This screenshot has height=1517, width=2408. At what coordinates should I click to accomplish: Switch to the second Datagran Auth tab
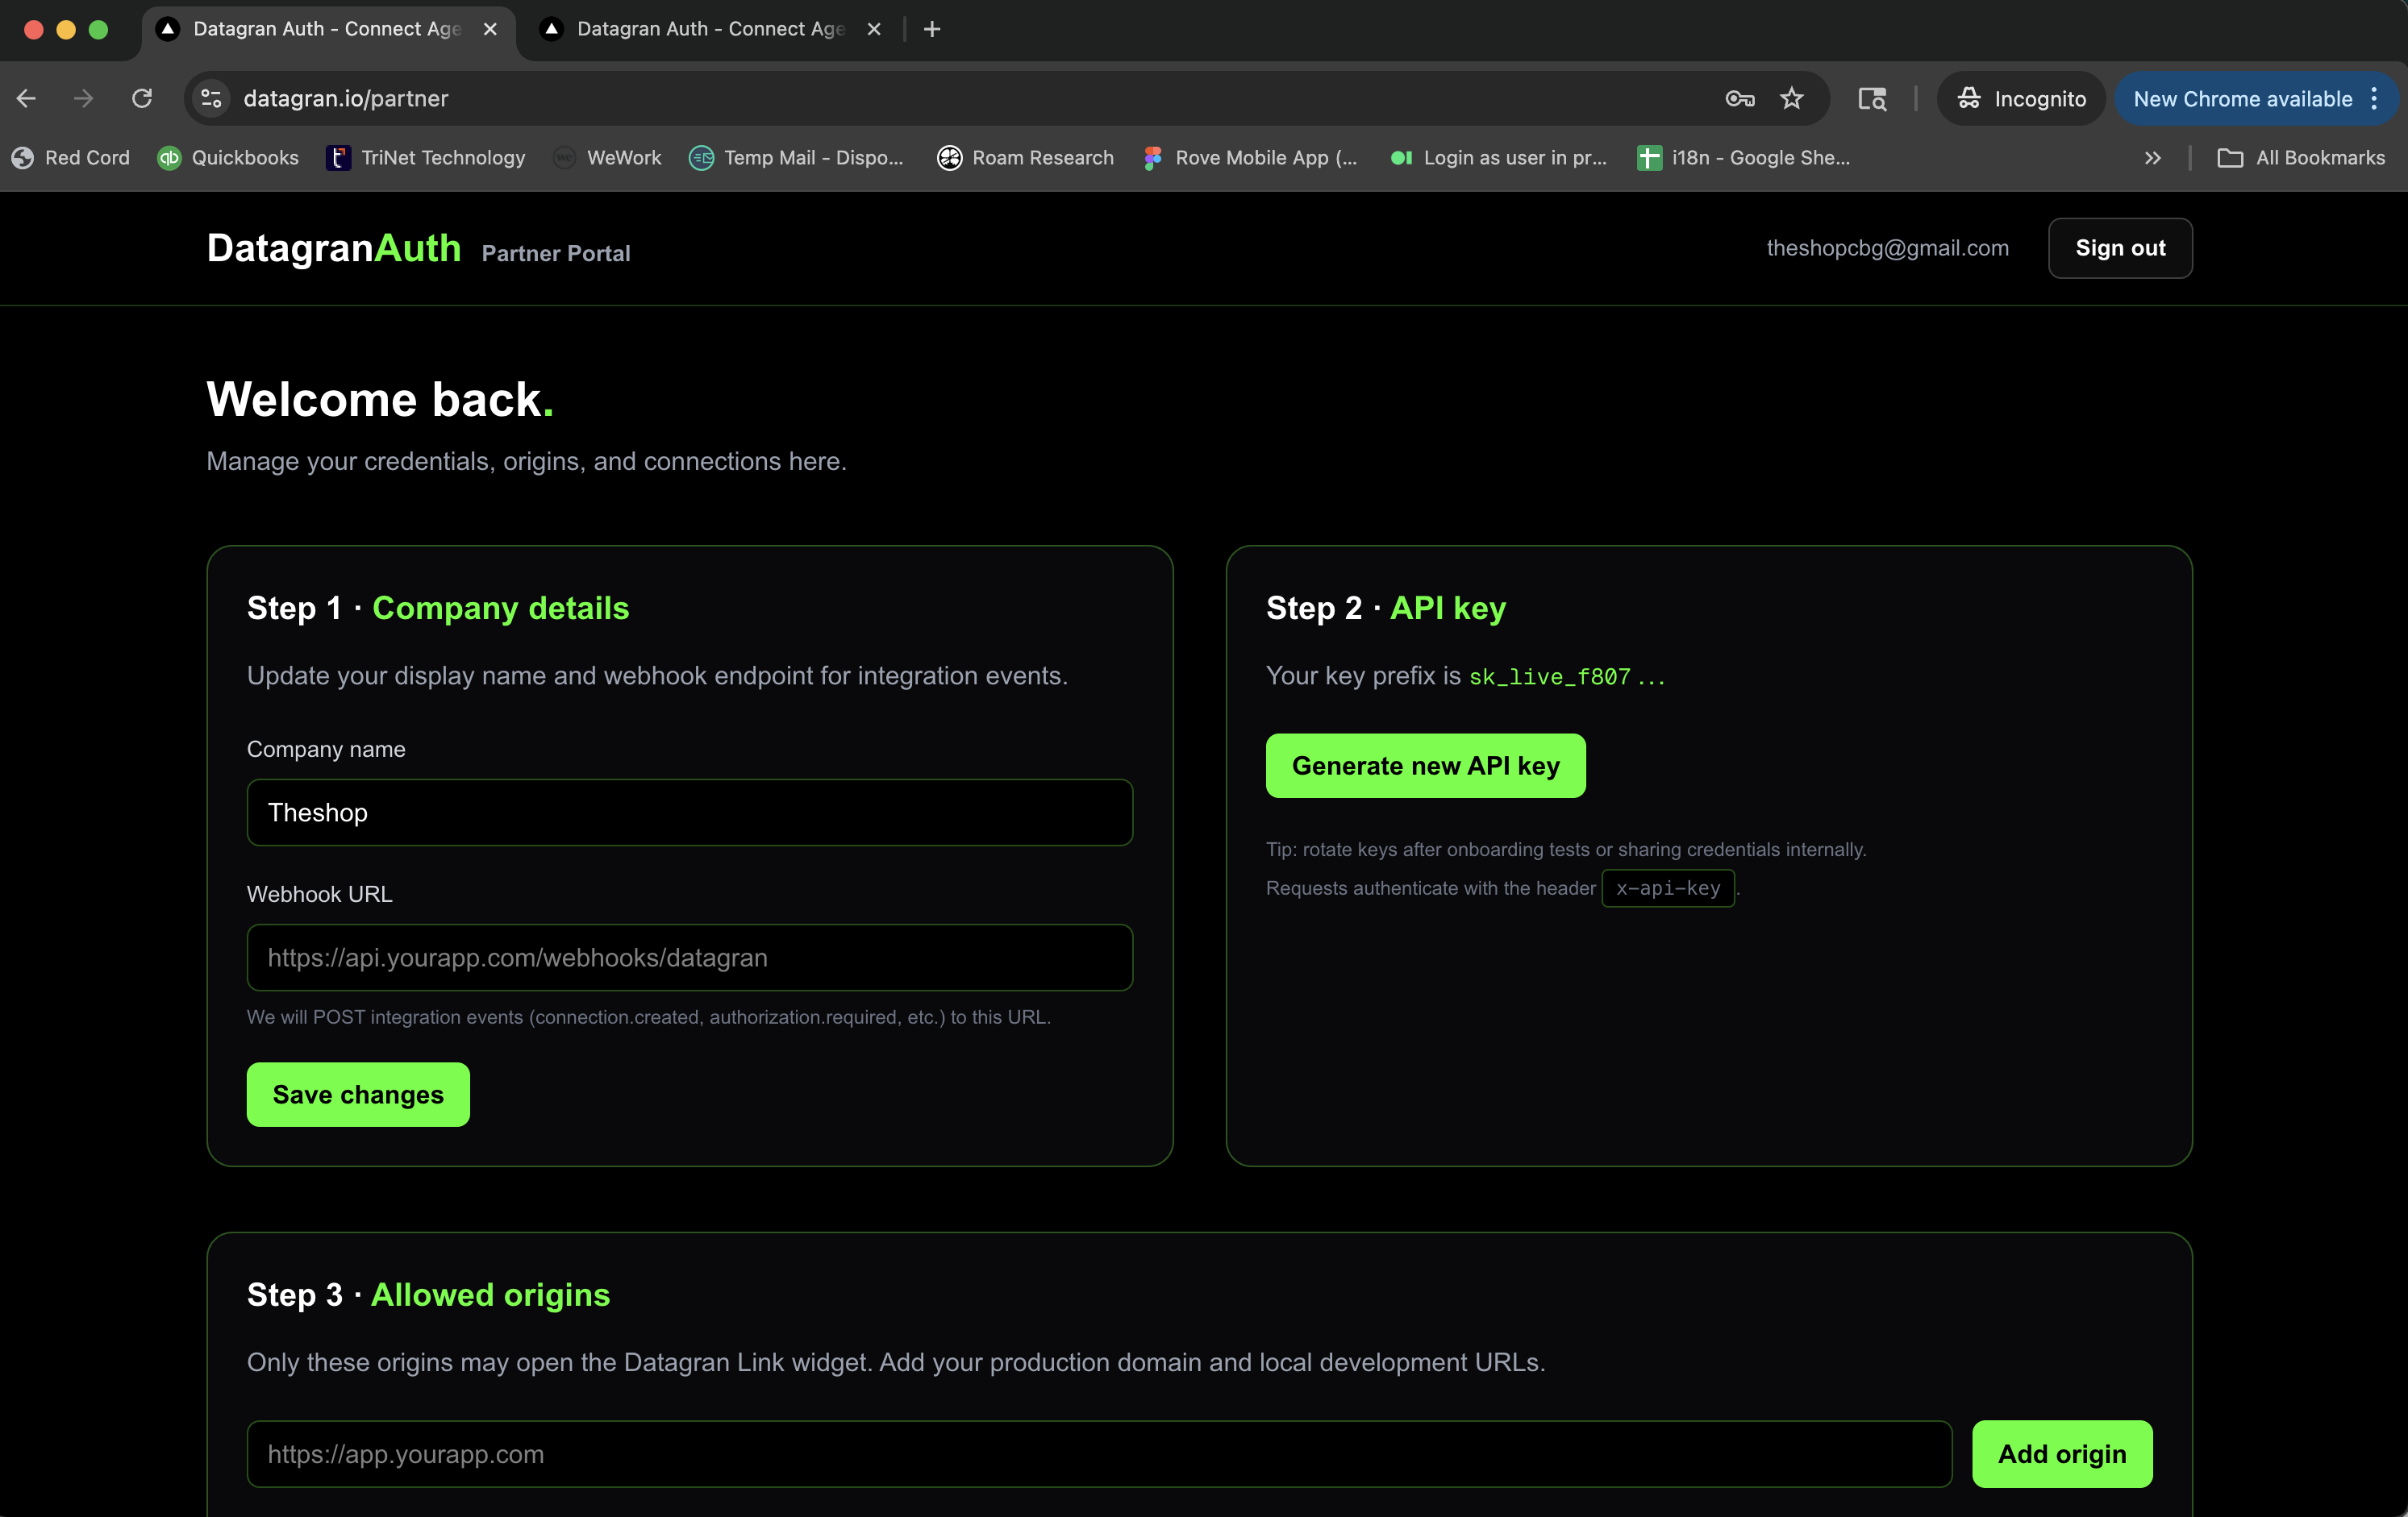[700, 29]
